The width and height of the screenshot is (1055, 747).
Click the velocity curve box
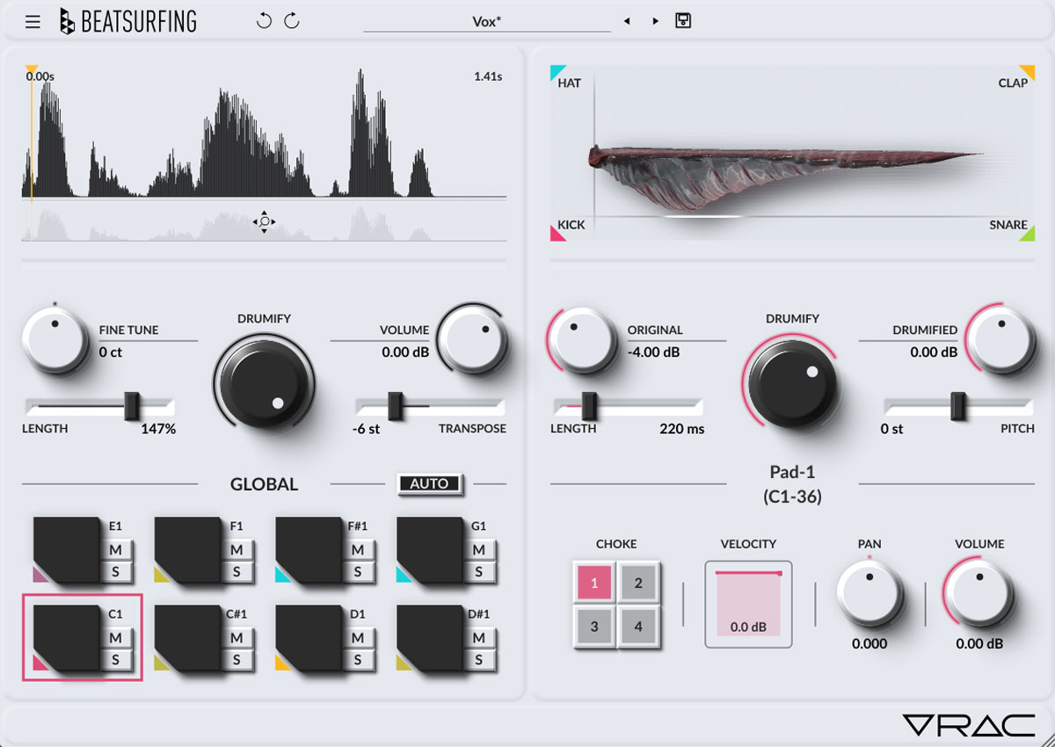click(x=748, y=605)
